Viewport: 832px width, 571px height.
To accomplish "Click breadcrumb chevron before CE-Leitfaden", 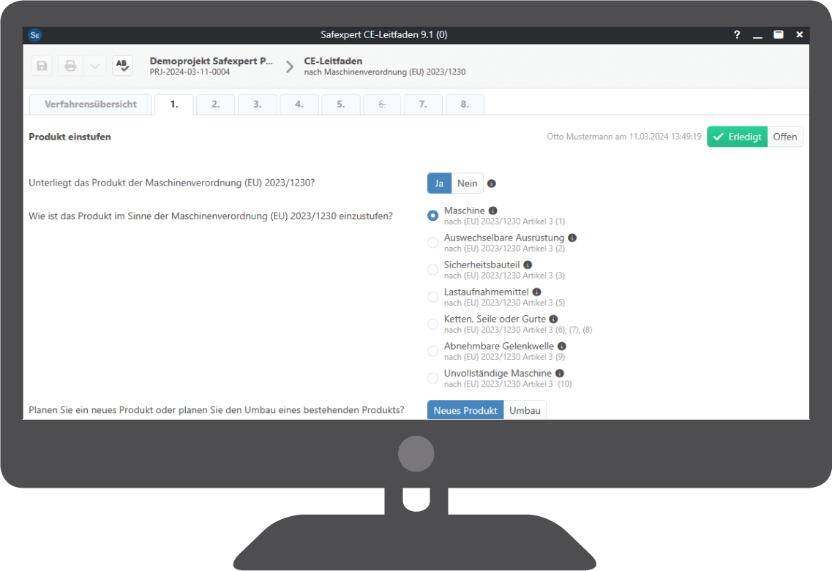I will point(290,67).
